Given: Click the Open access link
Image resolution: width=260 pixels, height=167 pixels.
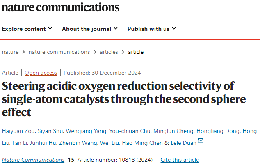Looking at the screenshot, I should pyautogui.click(x=41, y=73).
